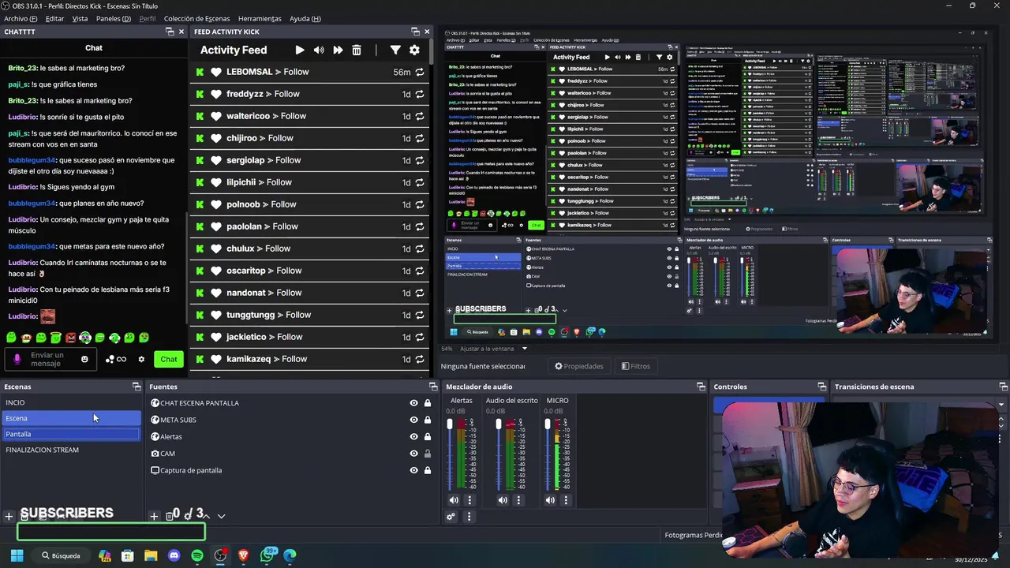Replay the LEBOMSAL follow alert
This screenshot has width=1010, height=568.
420,72
